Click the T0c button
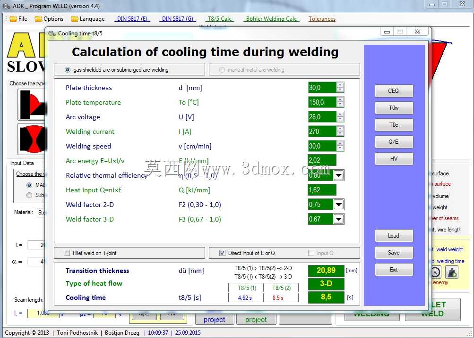Screen dimensions: 474x338 pos(394,125)
